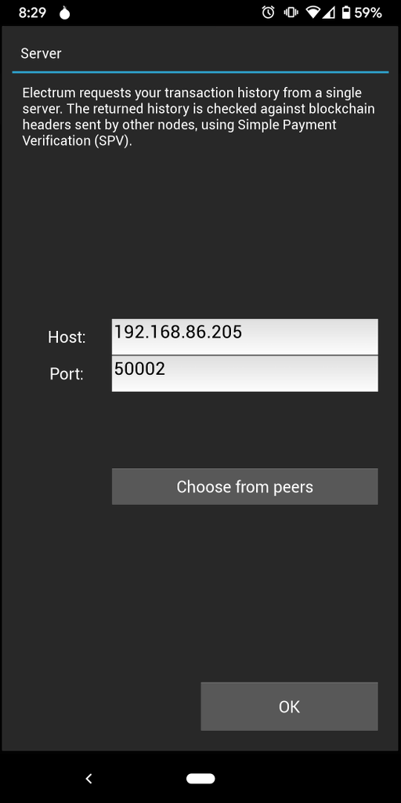Click the Host address input field
Viewport: 401px width, 803px height.
[245, 336]
